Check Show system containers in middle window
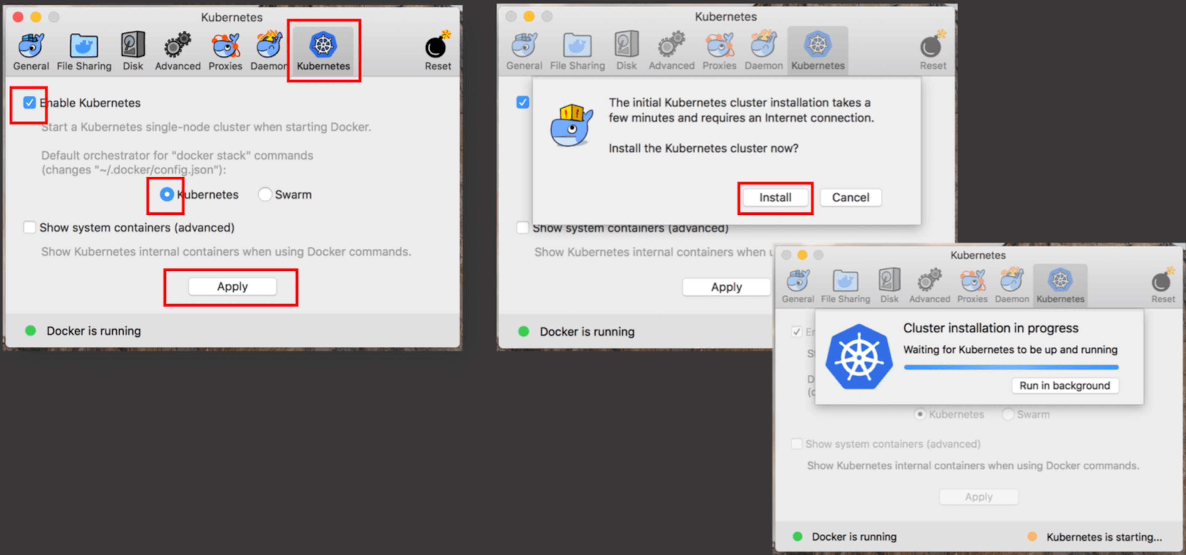The width and height of the screenshot is (1186, 555). pyautogui.click(x=522, y=228)
